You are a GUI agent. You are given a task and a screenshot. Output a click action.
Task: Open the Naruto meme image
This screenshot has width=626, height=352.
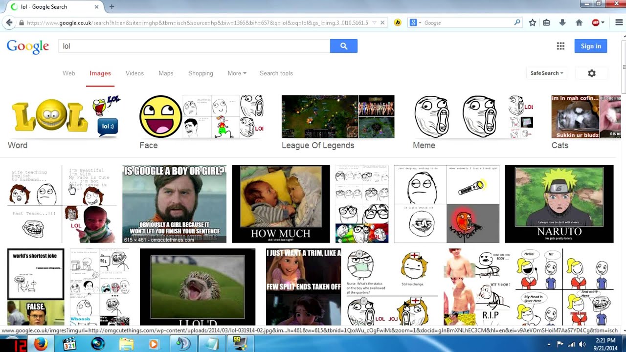(x=559, y=204)
